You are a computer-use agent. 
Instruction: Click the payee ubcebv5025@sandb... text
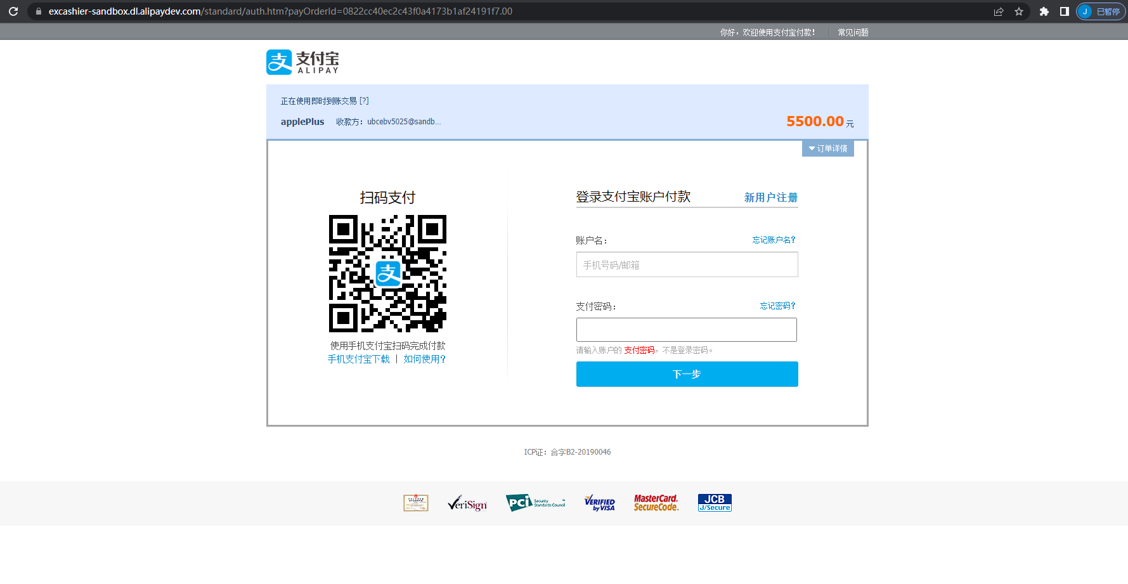(404, 122)
